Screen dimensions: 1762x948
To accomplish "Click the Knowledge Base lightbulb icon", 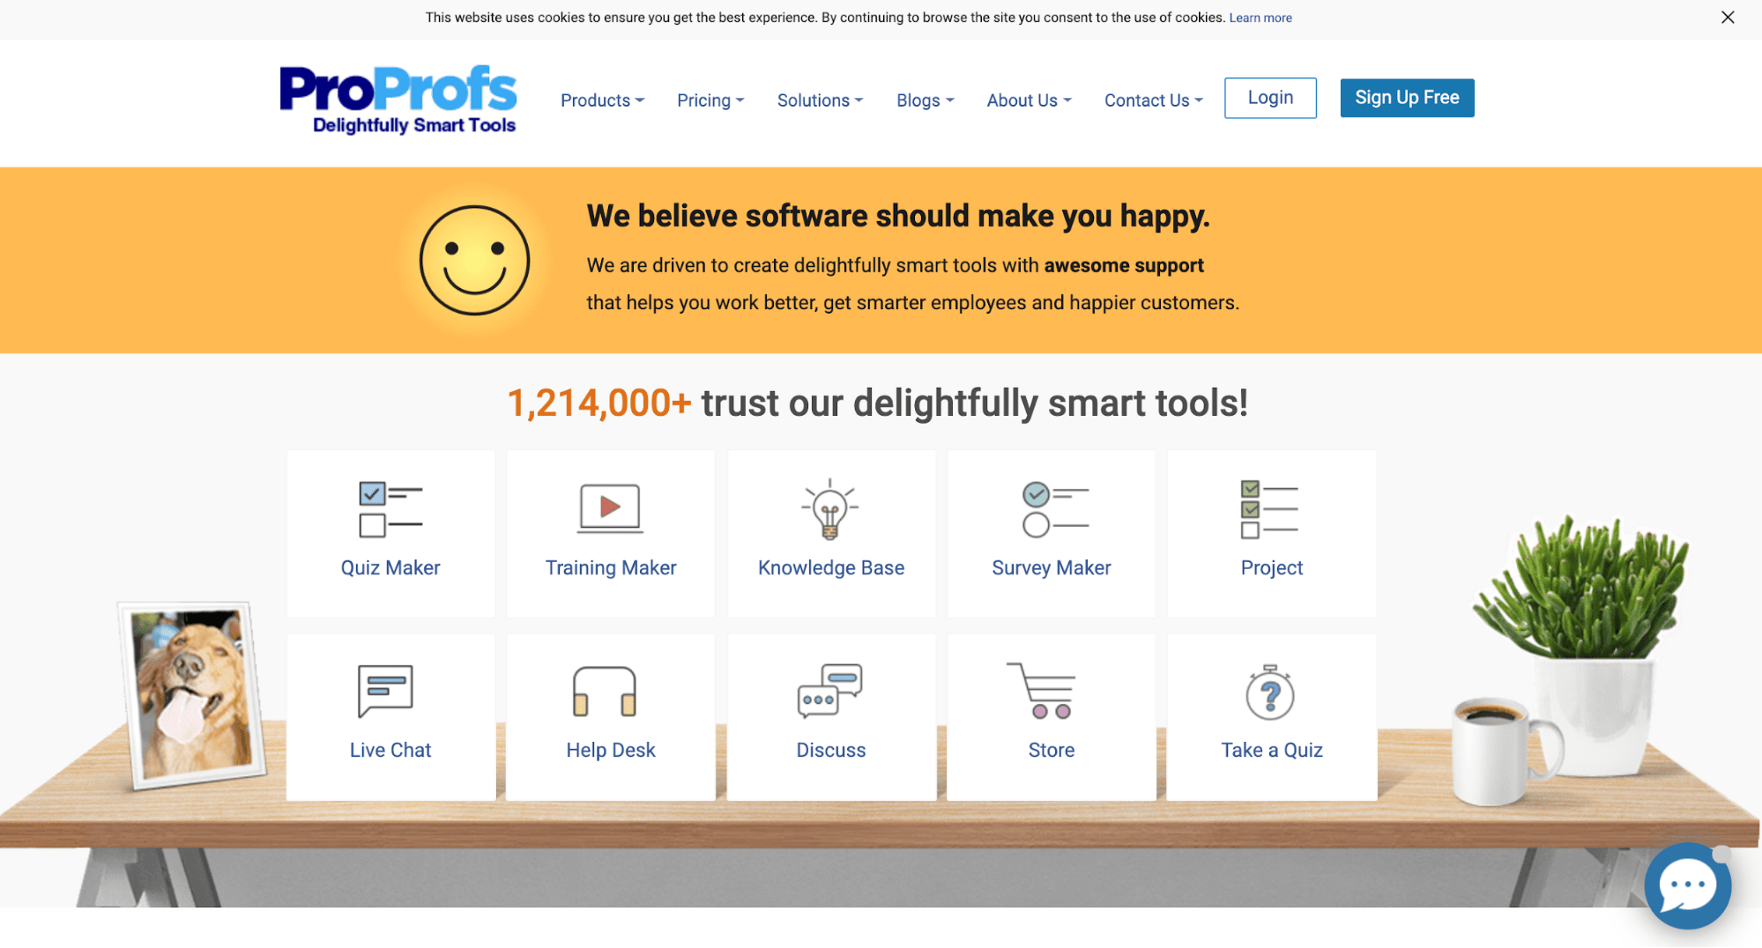I will pyautogui.click(x=829, y=508).
